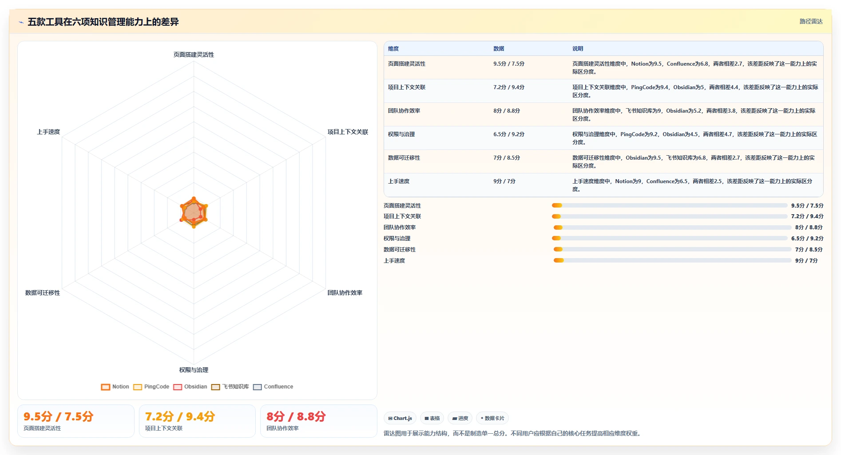
Task: Click the small icon before the page title
Action: (x=21, y=22)
